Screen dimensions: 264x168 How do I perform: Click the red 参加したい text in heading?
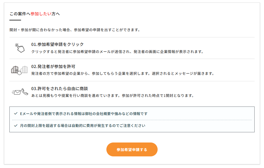pos(41,14)
